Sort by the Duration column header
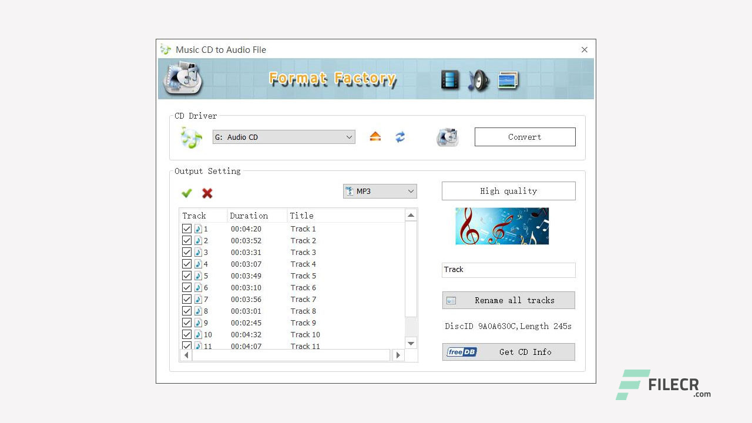752x423 pixels. click(257, 216)
